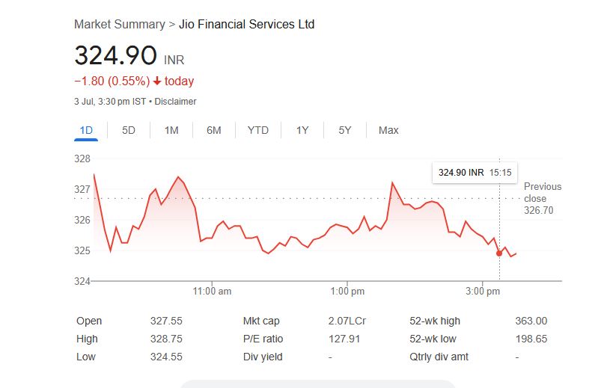Click the 52-wk high value 363.00
Screen dimensions: 601x388
(531, 321)
